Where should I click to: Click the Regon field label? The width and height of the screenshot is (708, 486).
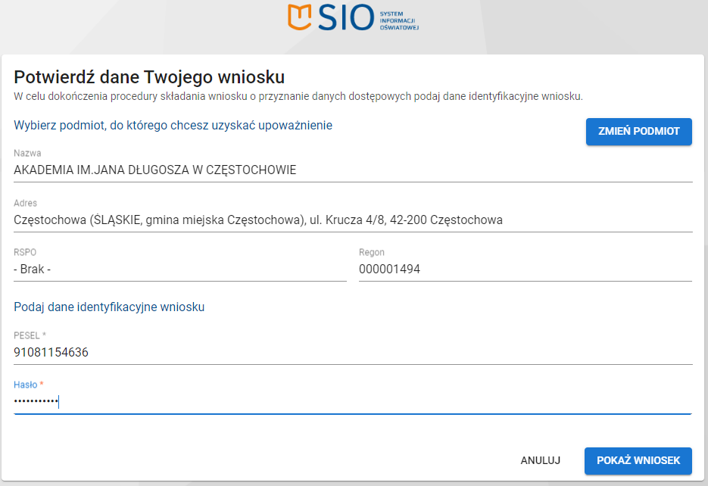[x=371, y=253]
